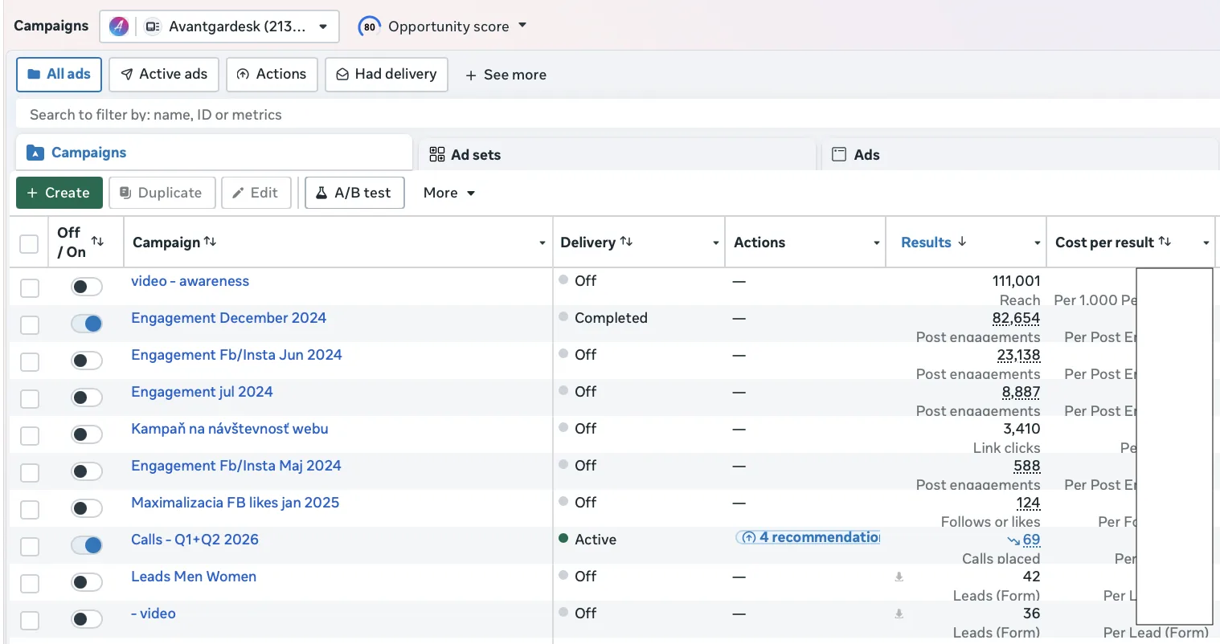Toggle the - video campaign switch
1220x644 pixels.
pyautogui.click(x=87, y=619)
